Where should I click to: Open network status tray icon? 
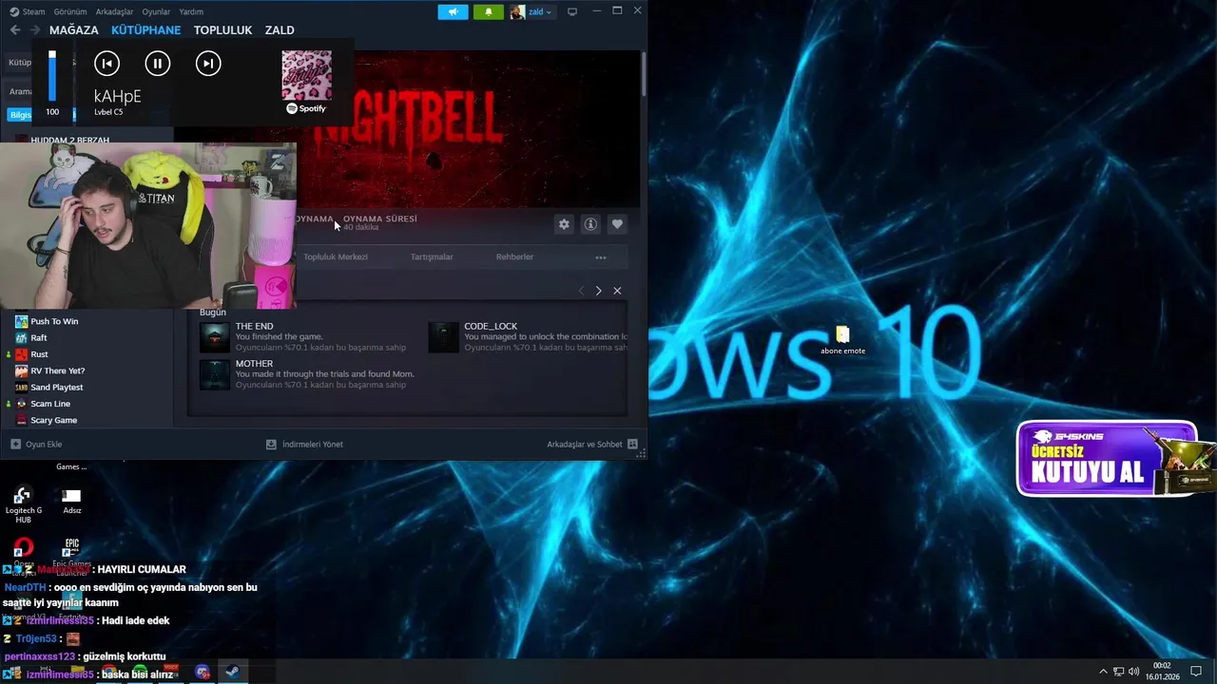[1118, 672]
